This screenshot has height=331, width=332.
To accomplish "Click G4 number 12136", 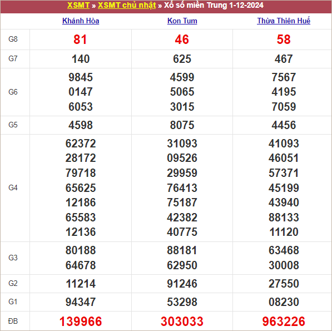I will [x=81, y=232].
